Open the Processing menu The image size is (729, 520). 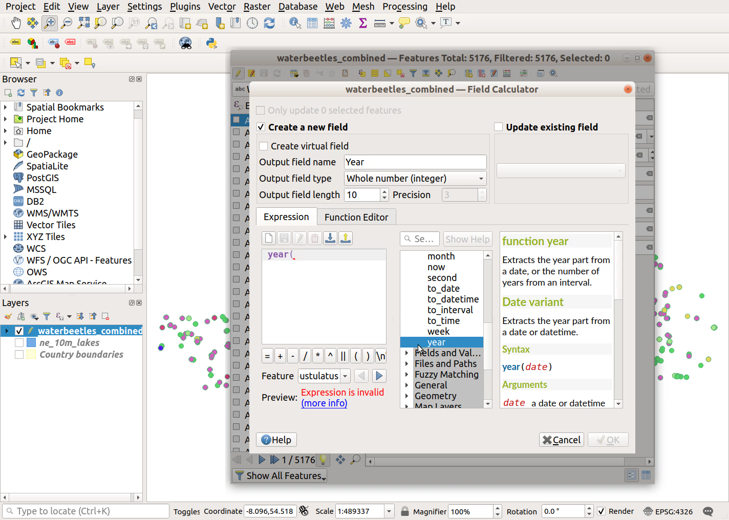point(404,7)
